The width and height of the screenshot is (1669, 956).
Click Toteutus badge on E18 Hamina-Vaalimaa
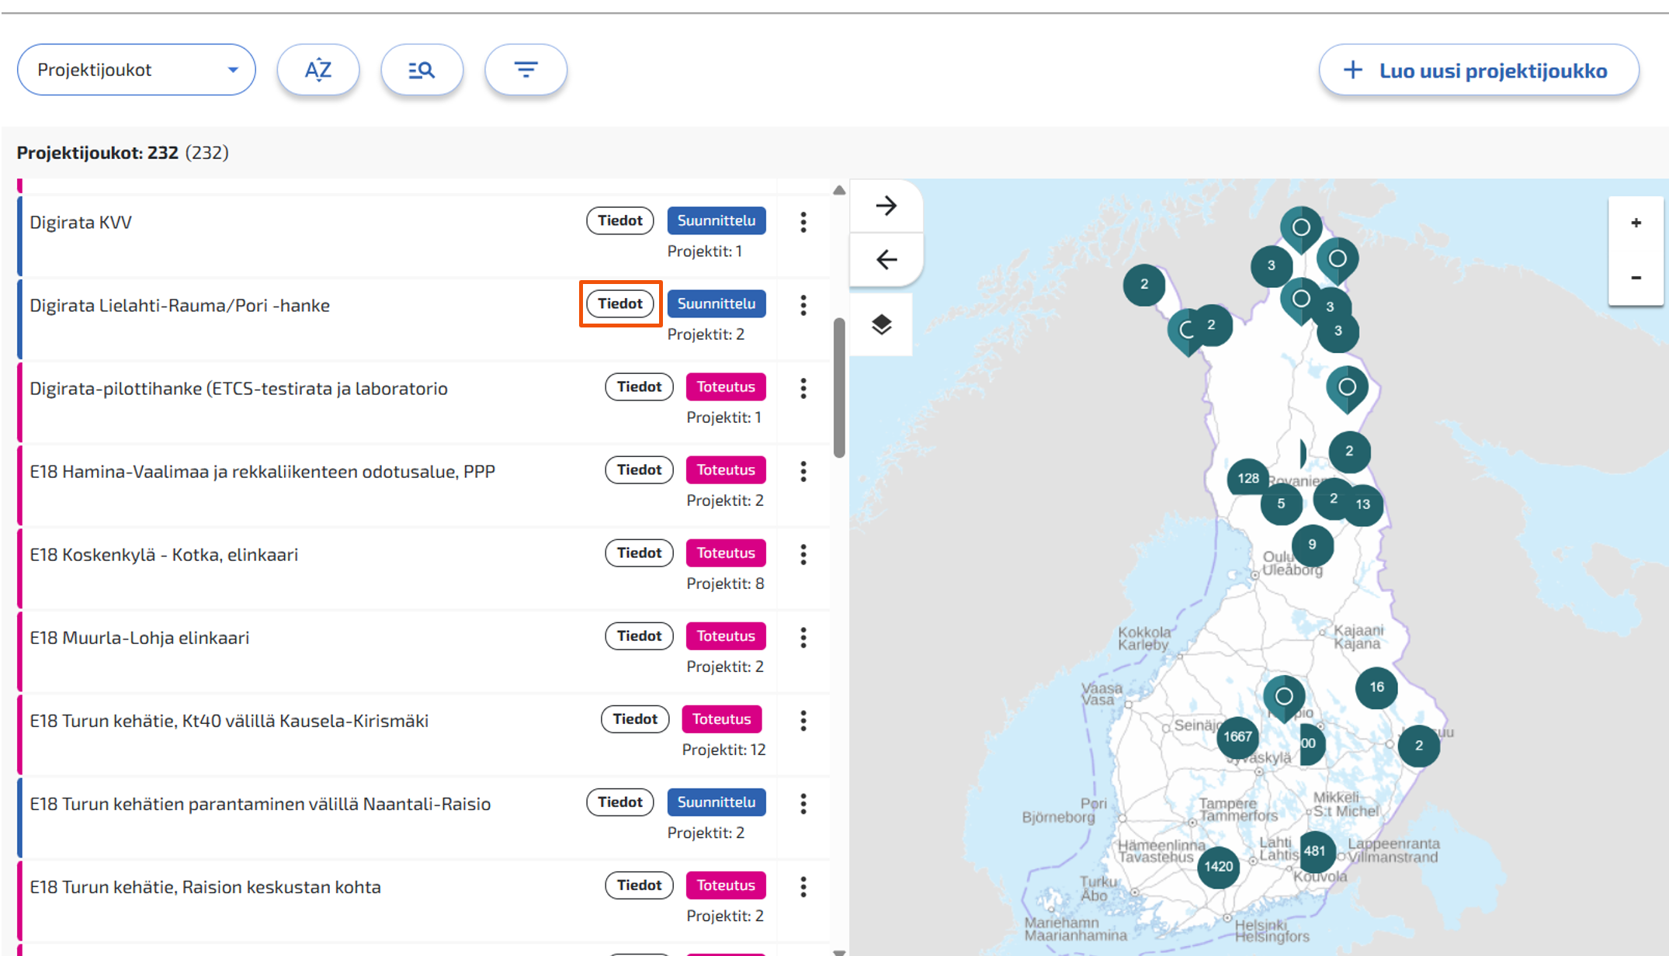click(726, 469)
